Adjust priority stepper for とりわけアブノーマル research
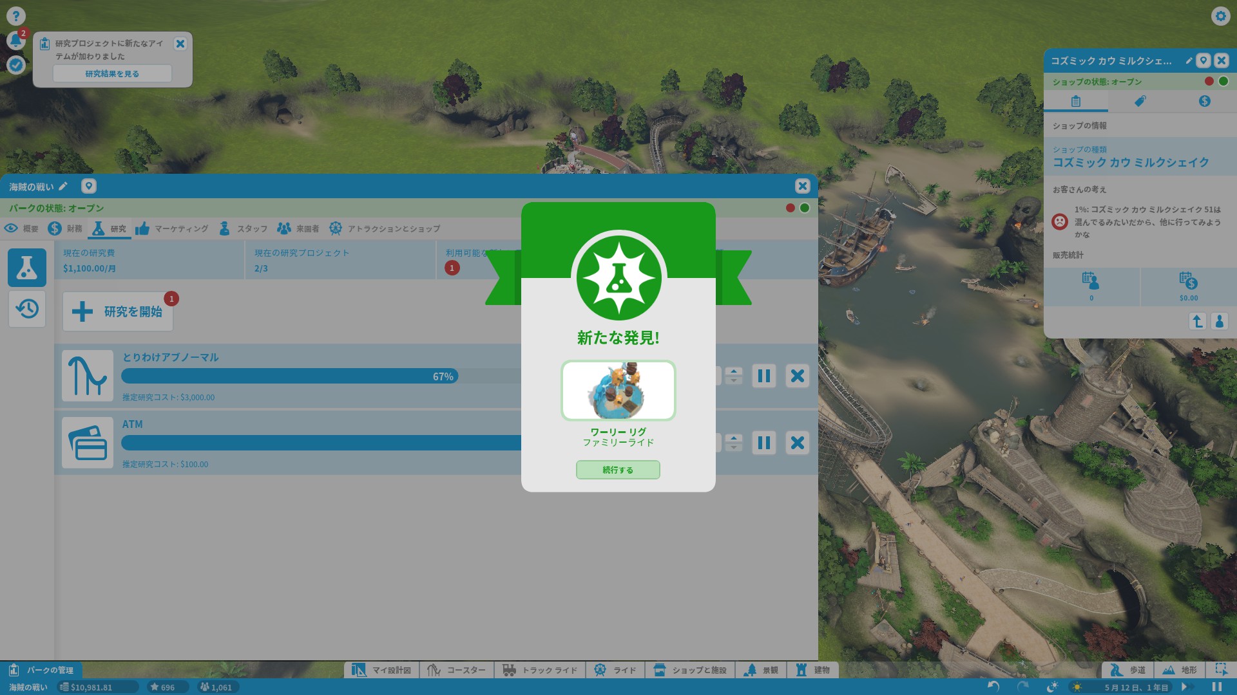The height and width of the screenshot is (695, 1237). coord(733,376)
